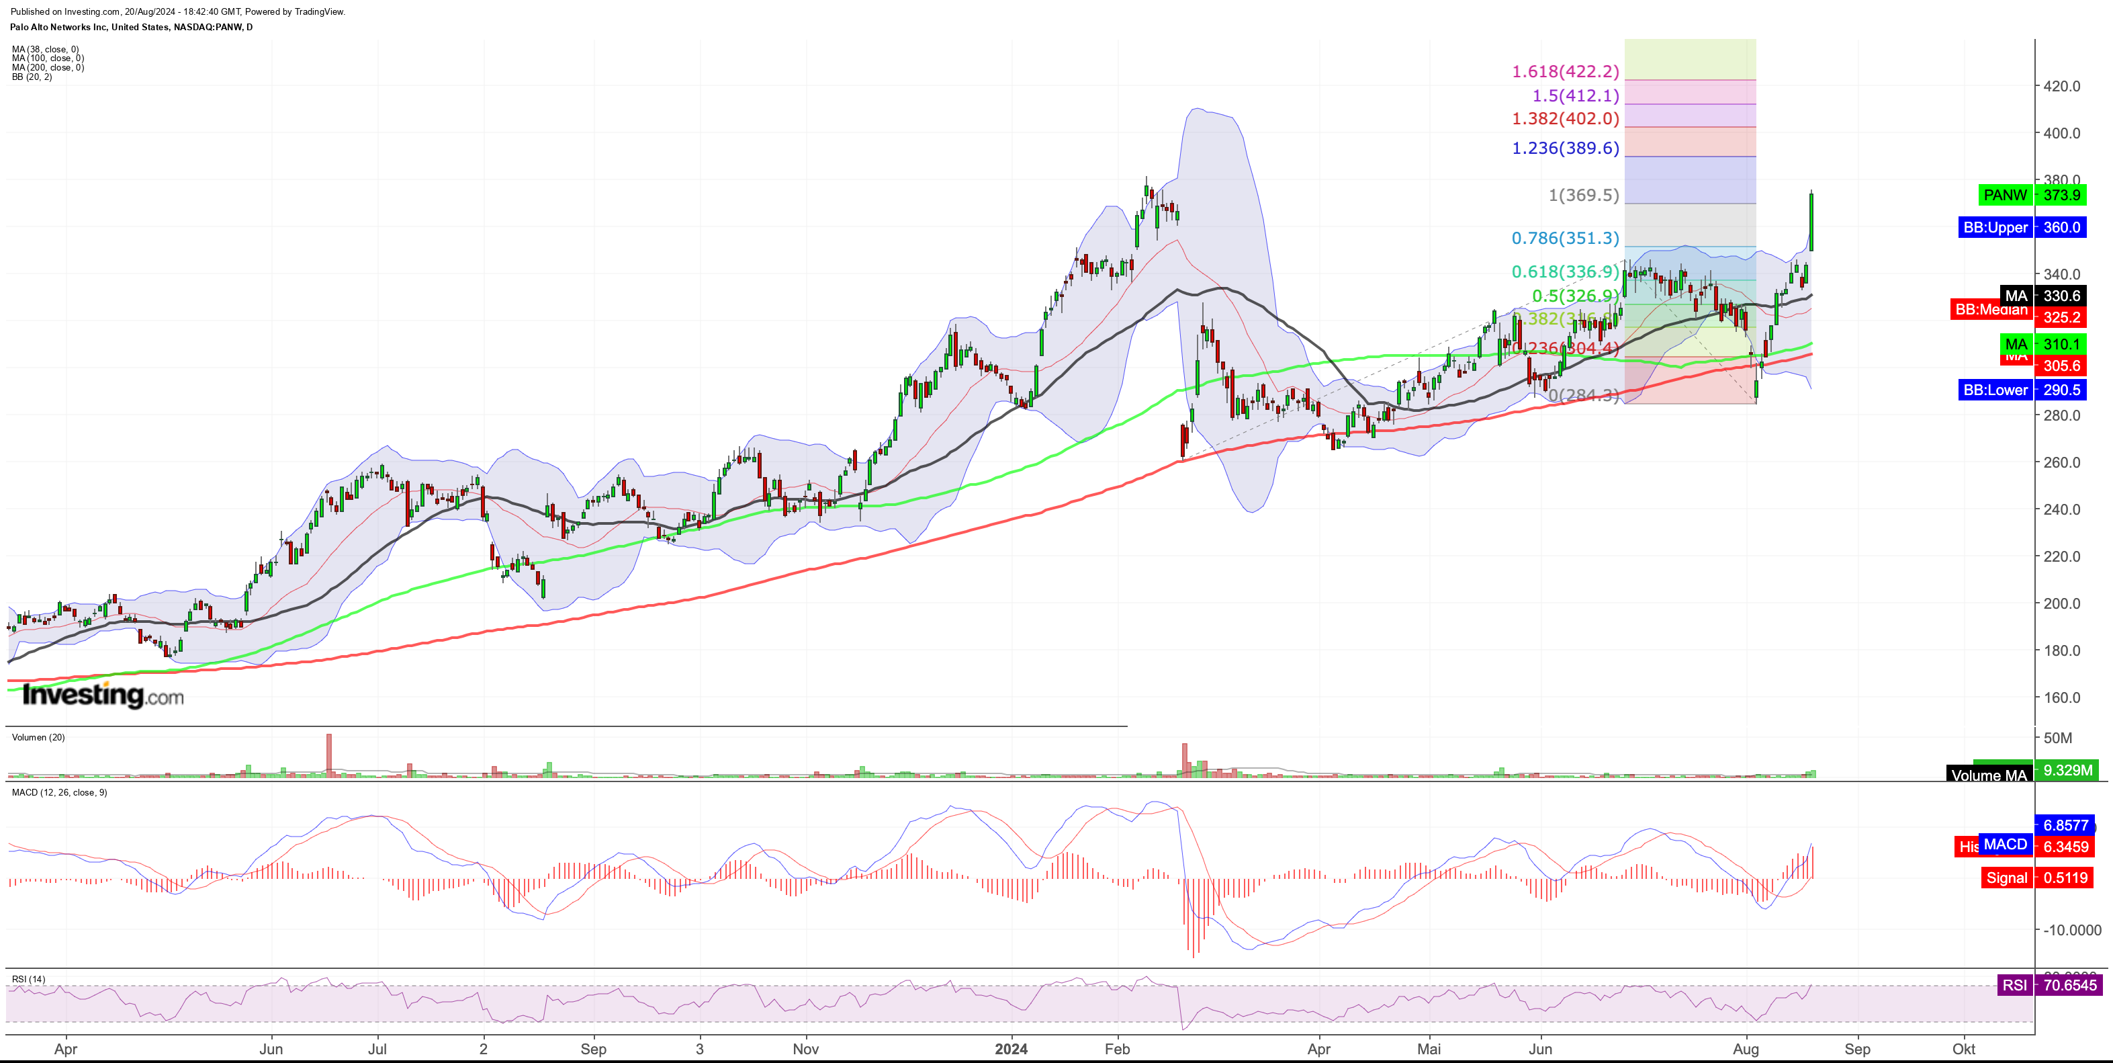The height and width of the screenshot is (1063, 2113).
Task: Click Fibonacci level 0.5(326.9)
Action: point(1576,296)
